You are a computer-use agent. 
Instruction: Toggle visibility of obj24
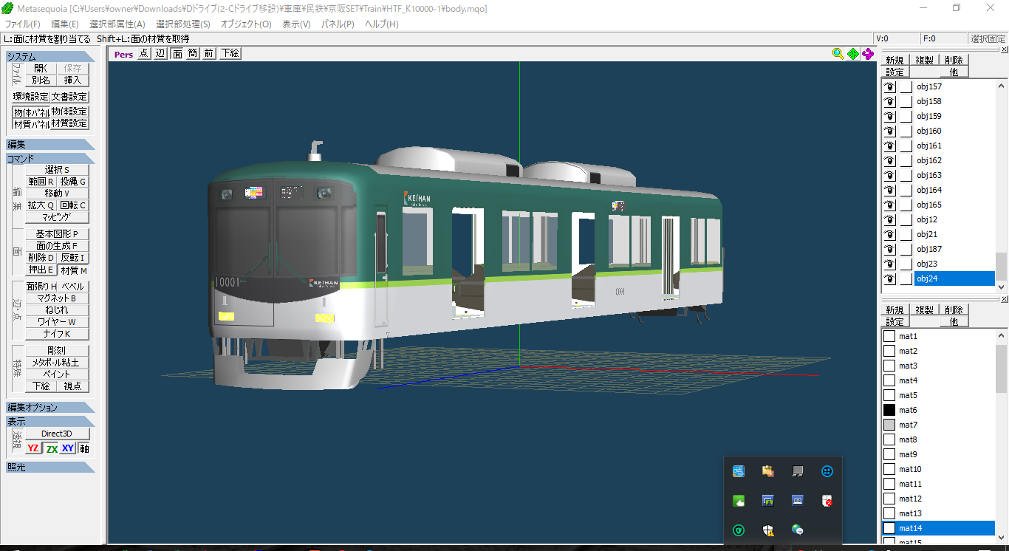[x=890, y=278]
